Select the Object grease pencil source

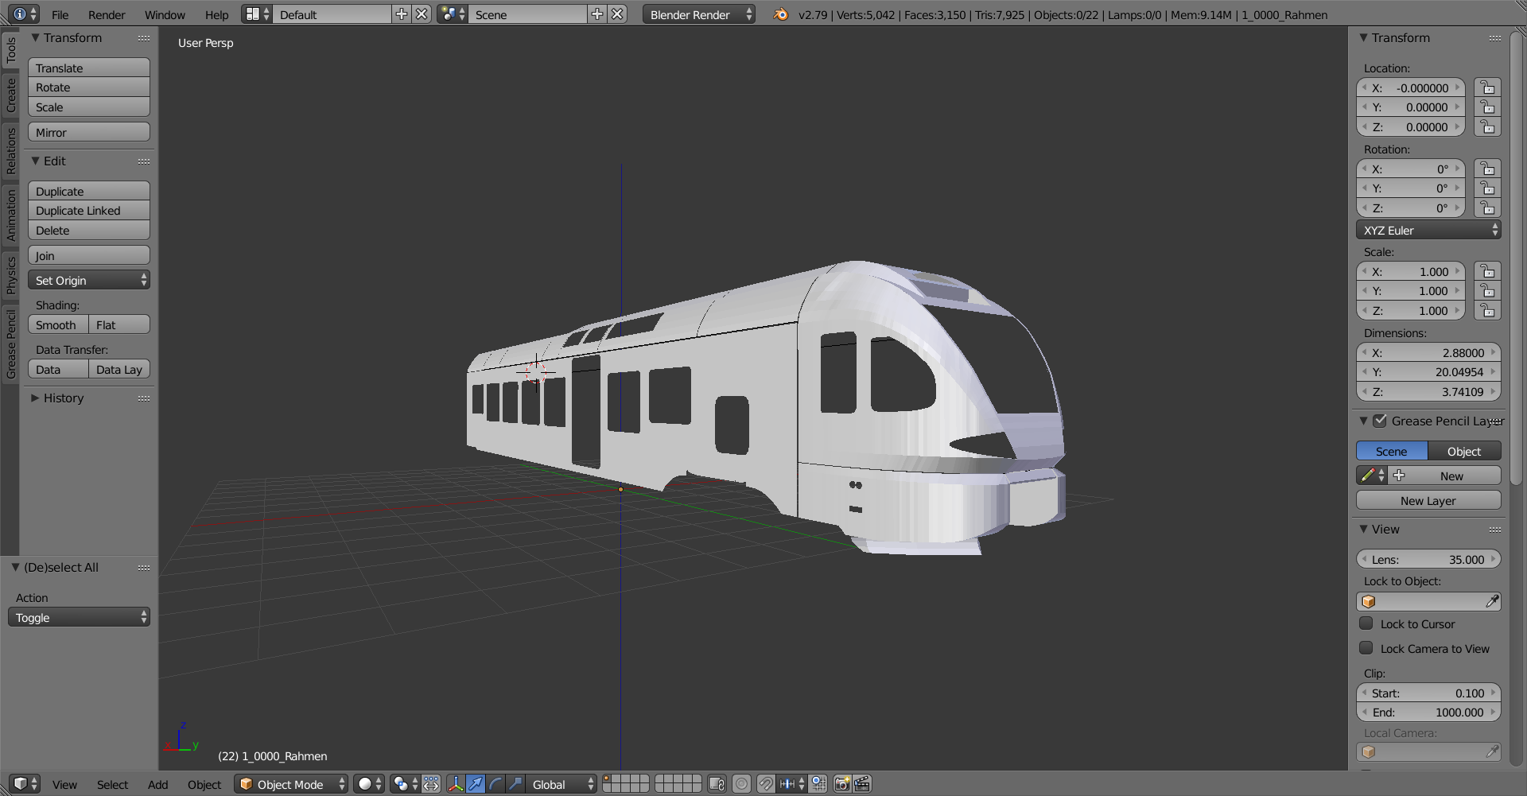(1464, 451)
